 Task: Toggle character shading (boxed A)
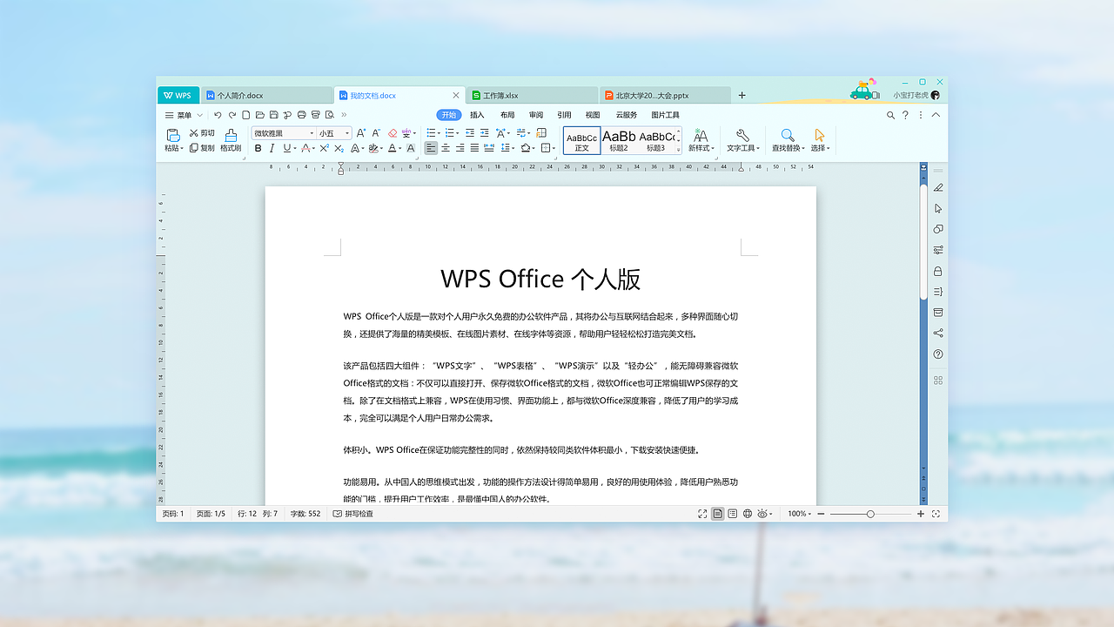click(x=411, y=148)
